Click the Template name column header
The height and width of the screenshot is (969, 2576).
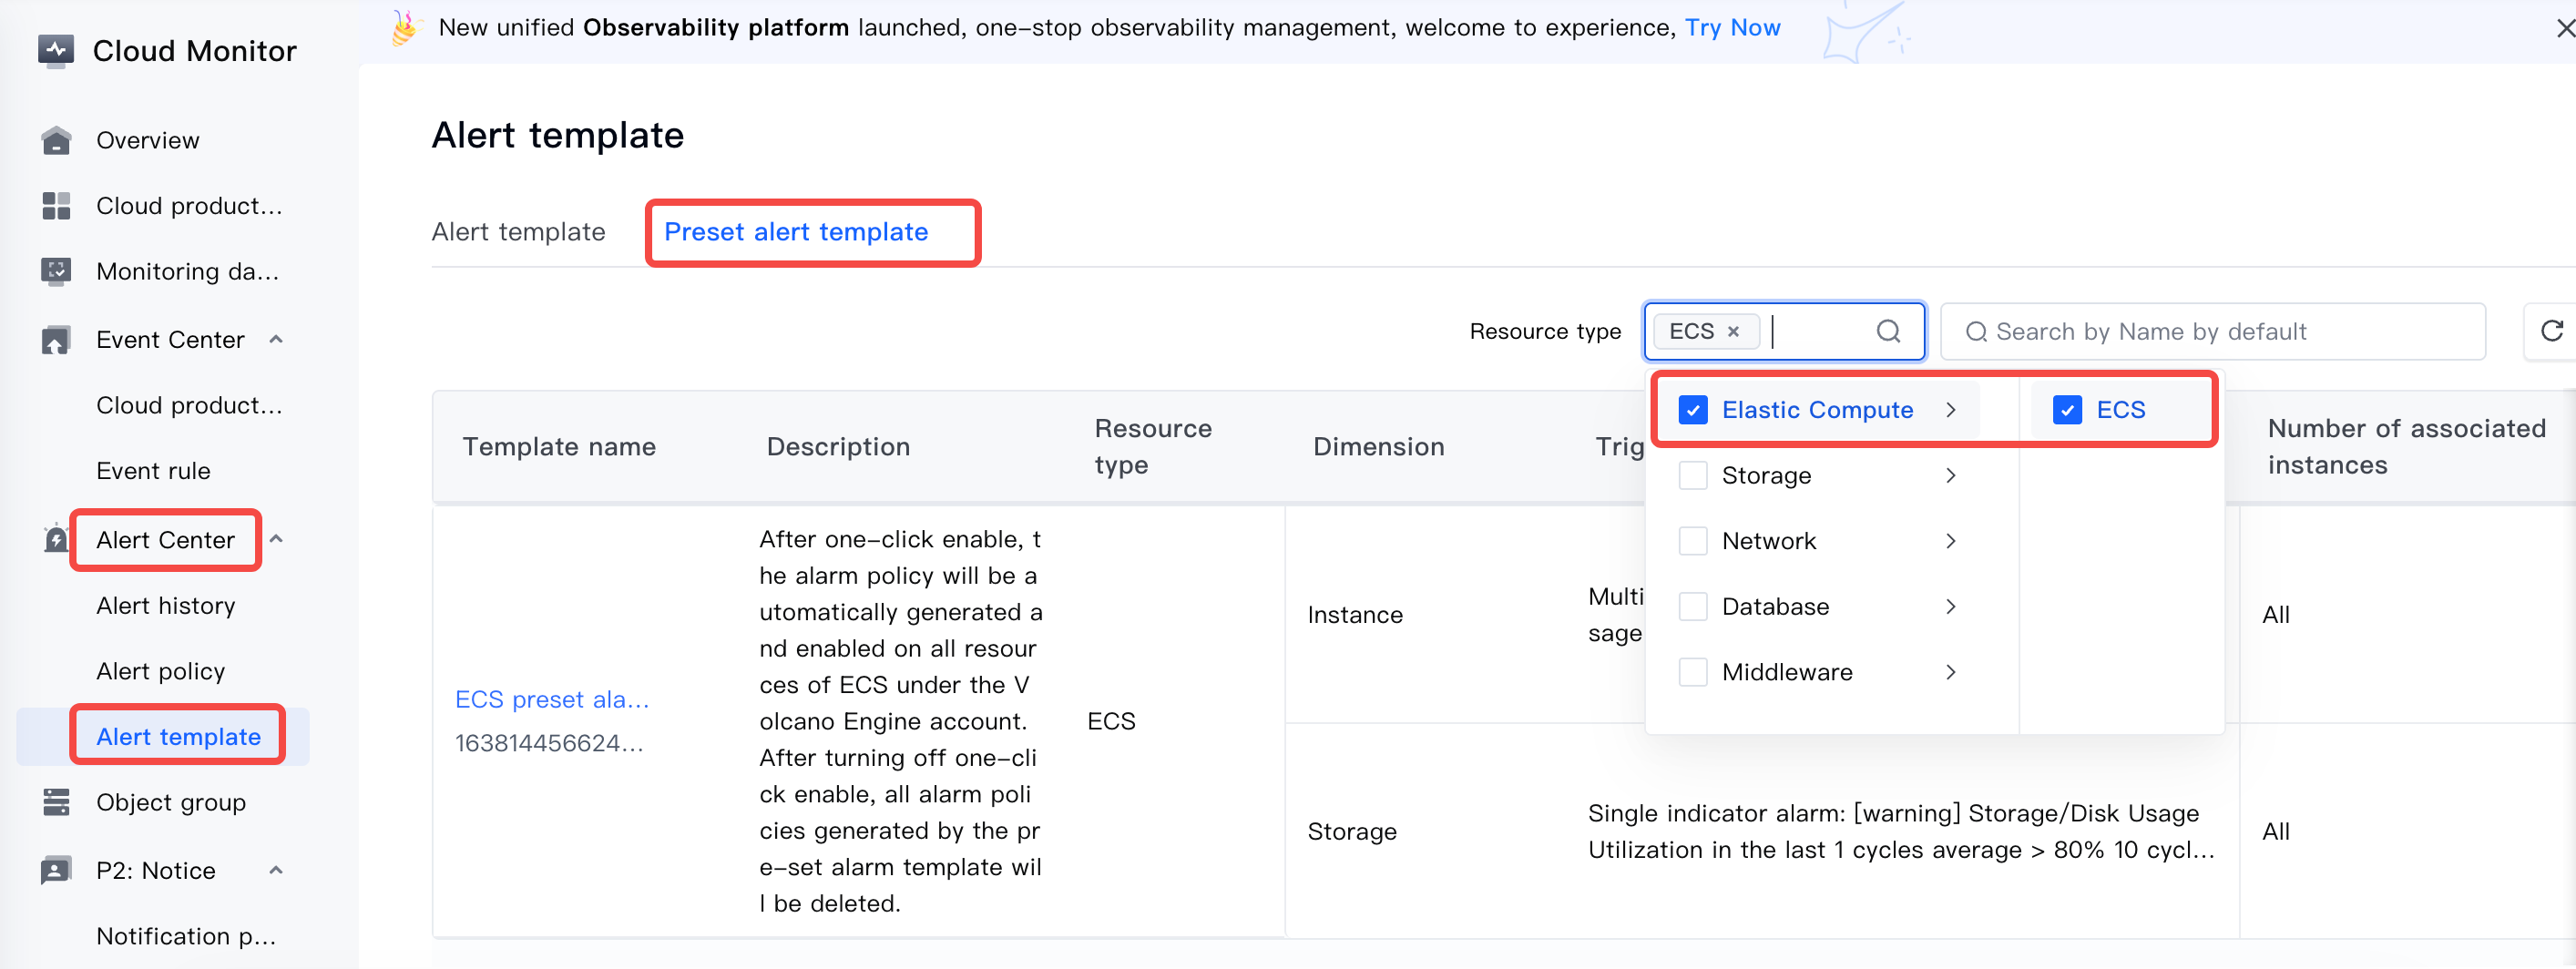click(559, 447)
